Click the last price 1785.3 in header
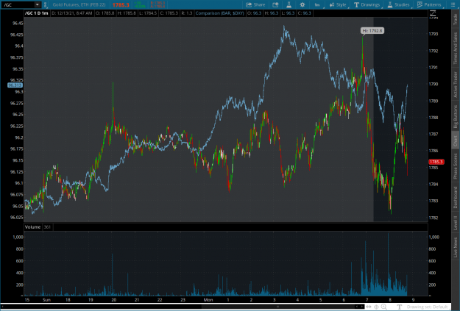Screen dimensions: 460x311 (x=121, y=5)
